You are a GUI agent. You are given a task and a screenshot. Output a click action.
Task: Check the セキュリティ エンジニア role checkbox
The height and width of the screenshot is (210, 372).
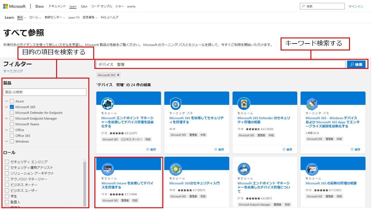pyautogui.click(x=7, y=162)
